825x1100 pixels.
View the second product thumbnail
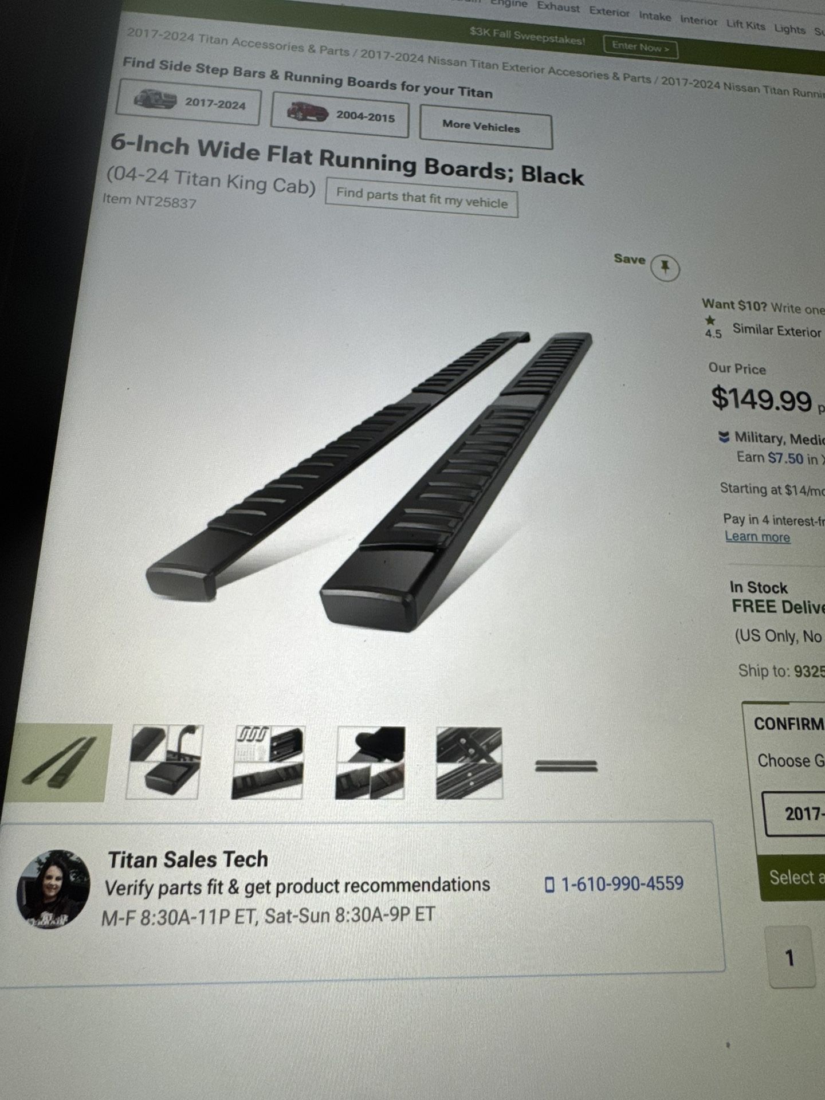click(164, 762)
